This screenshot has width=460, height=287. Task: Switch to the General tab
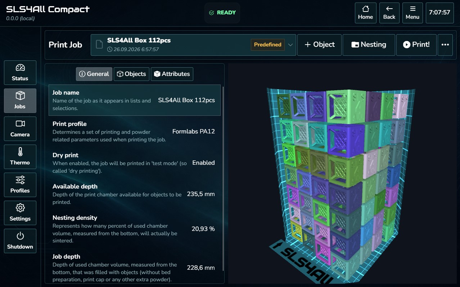coord(94,74)
